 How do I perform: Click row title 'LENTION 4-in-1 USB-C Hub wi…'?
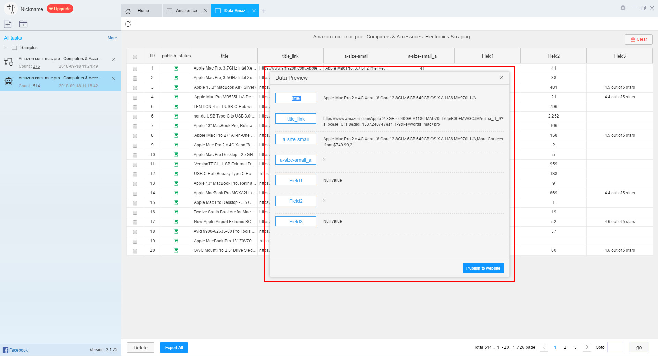point(224,107)
